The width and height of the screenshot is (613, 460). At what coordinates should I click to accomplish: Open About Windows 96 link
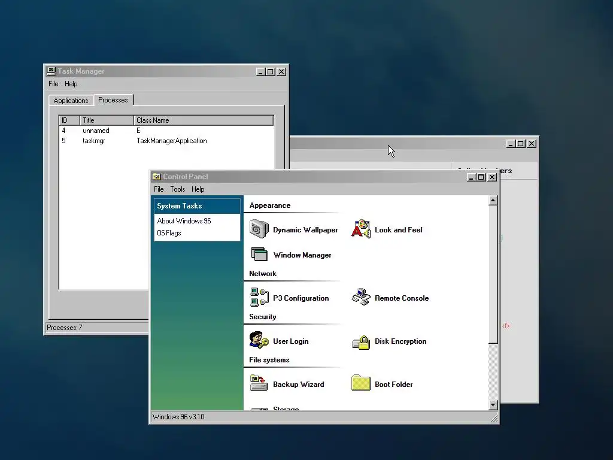(184, 220)
